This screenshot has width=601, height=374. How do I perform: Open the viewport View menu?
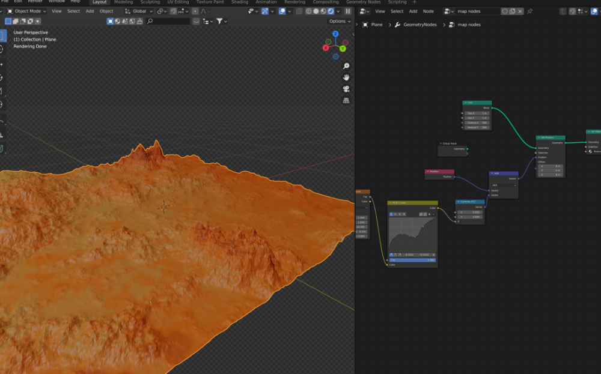click(x=56, y=11)
